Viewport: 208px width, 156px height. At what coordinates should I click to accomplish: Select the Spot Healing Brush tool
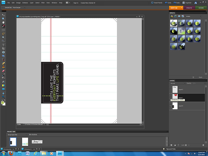tap(3, 63)
